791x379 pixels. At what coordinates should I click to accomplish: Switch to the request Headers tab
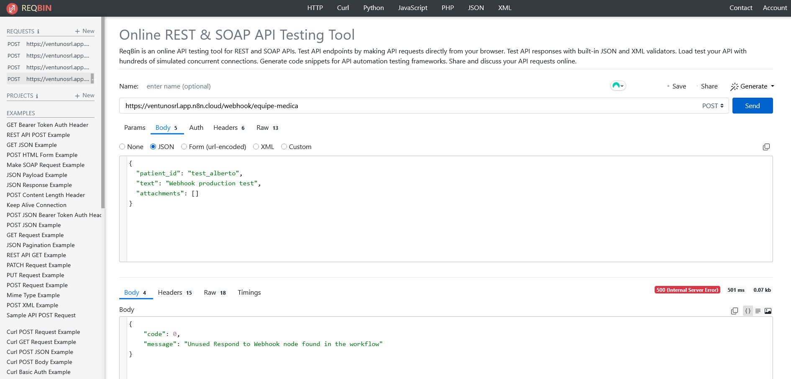pyautogui.click(x=228, y=128)
